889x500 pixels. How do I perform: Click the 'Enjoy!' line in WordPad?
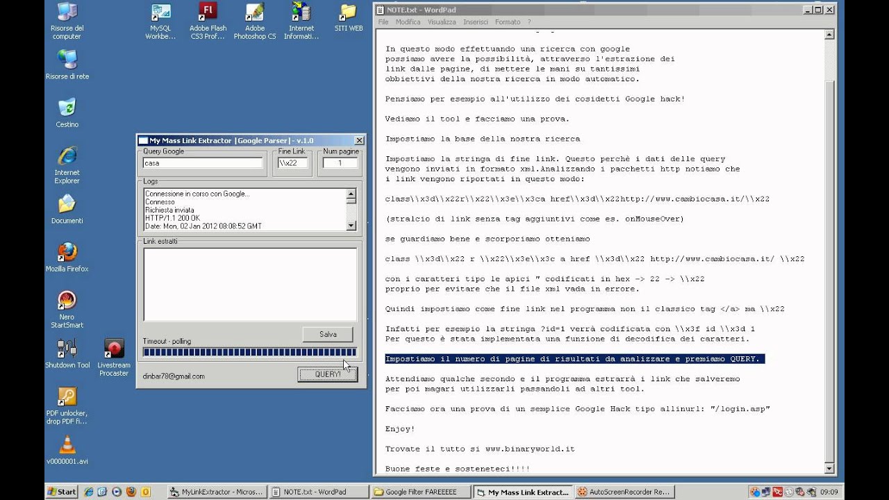(400, 429)
